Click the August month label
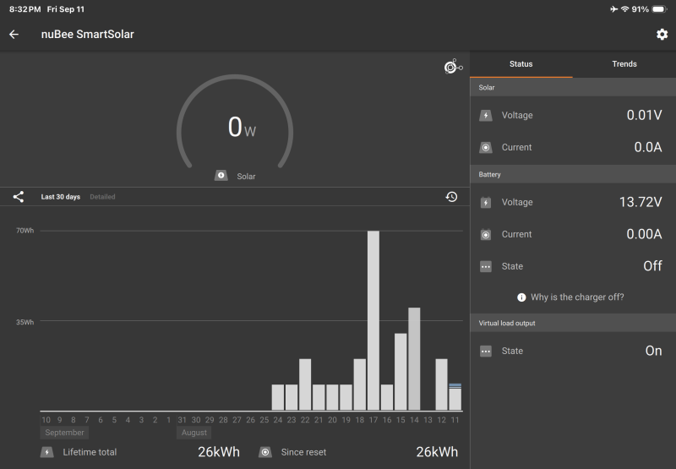Viewport: 676px width, 469px height. point(194,433)
